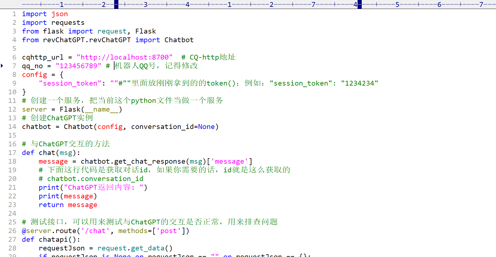Click "Chatbot" at the end of line 4
The width and height of the screenshot is (496, 257).
pyautogui.click(x=179, y=40)
